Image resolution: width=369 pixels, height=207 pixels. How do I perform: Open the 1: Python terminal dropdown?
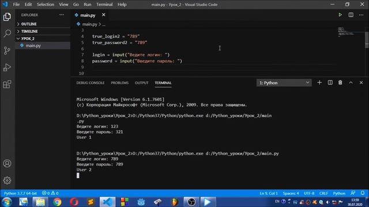coord(284,83)
